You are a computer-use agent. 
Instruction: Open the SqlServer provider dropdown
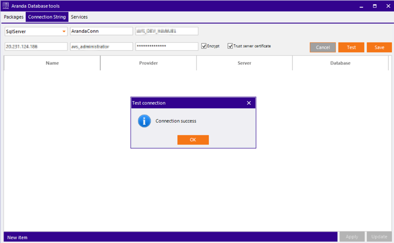pos(64,31)
